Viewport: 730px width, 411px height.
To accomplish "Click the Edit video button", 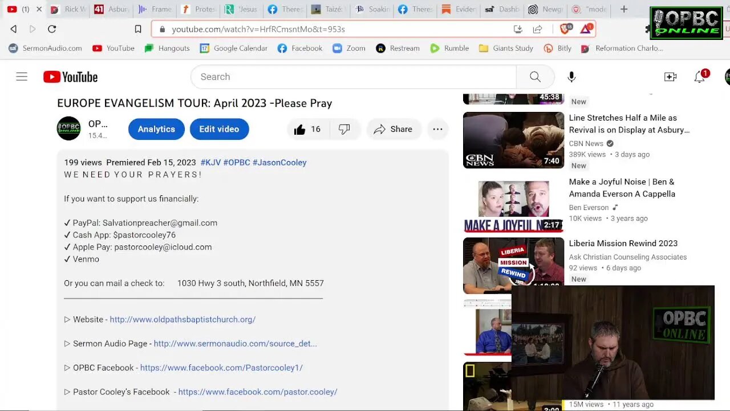I will (x=219, y=129).
